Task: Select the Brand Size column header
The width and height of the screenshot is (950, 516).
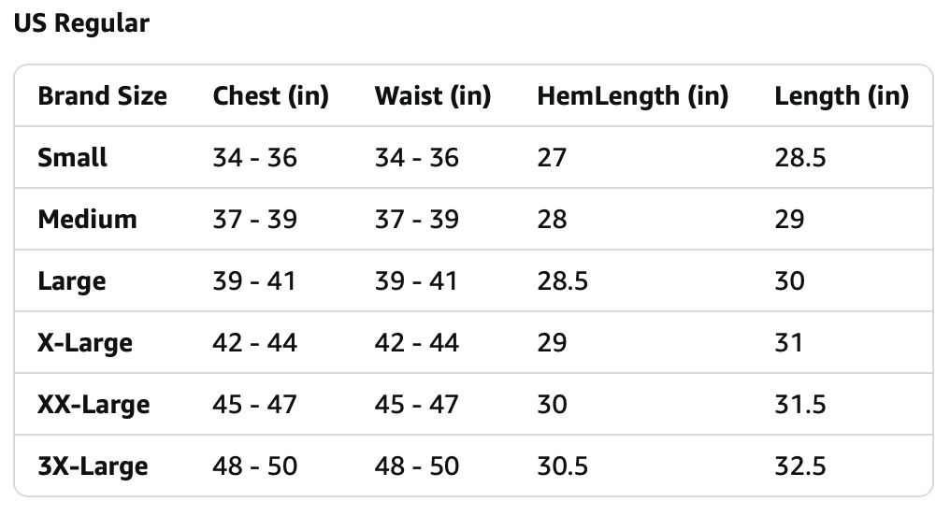Action: pyautogui.click(x=103, y=96)
